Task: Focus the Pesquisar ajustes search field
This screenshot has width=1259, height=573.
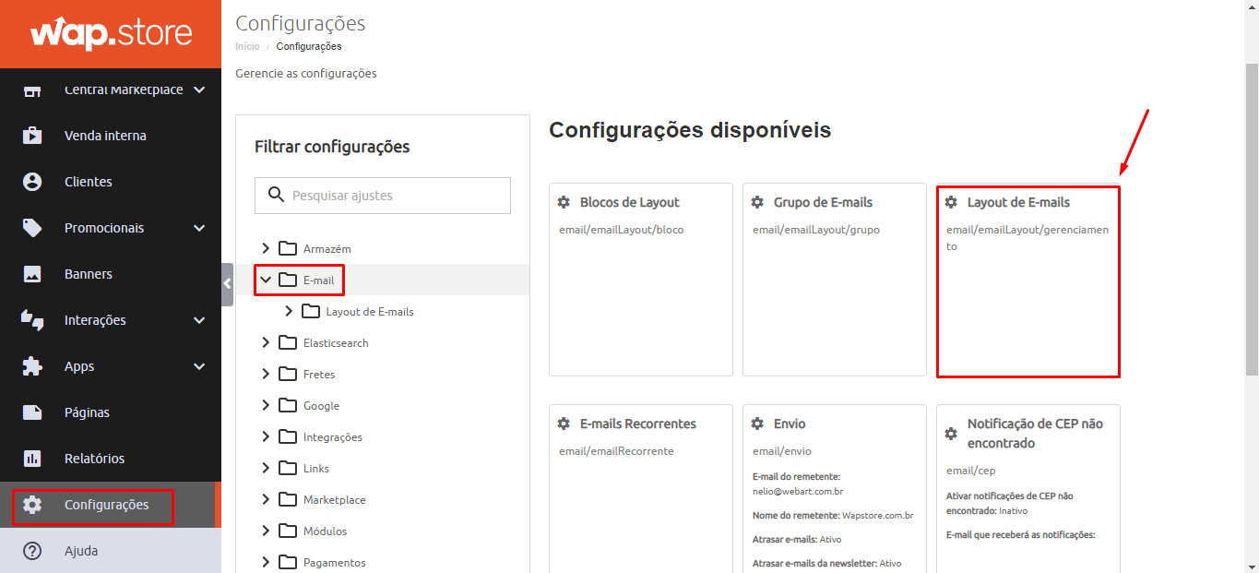Action: pos(383,196)
